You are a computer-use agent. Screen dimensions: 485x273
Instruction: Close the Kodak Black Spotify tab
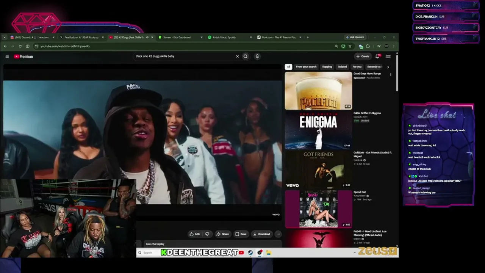tap(250, 37)
